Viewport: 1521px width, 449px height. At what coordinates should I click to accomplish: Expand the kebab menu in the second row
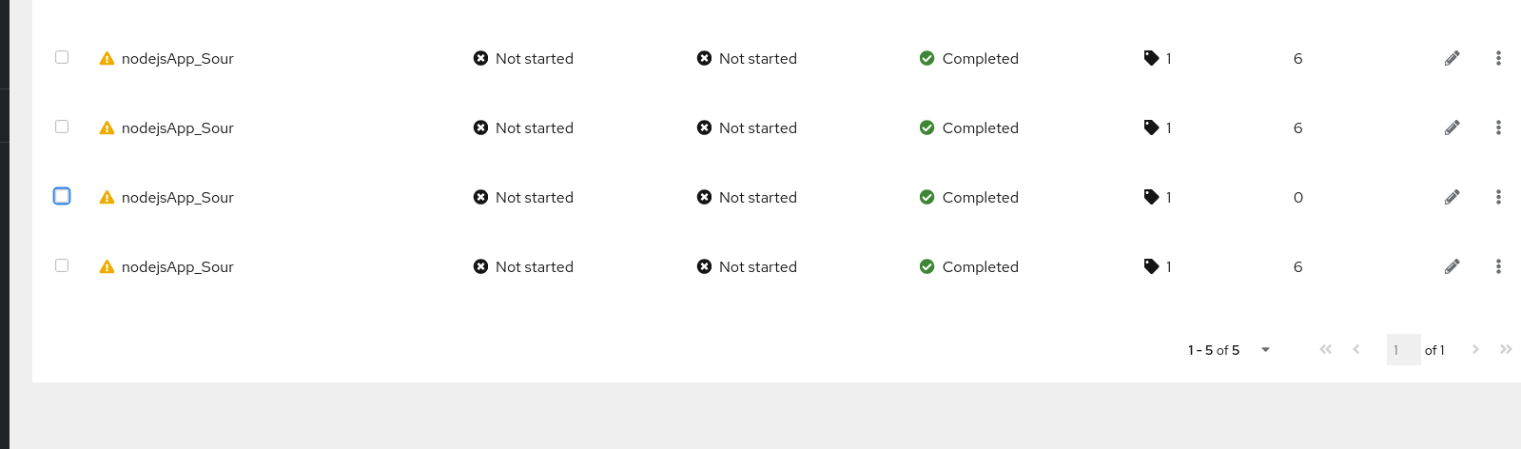coord(1498,127)
